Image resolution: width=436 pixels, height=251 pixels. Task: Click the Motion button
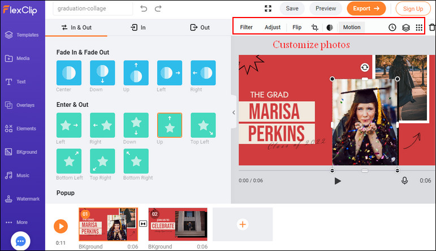coord(352,27)
